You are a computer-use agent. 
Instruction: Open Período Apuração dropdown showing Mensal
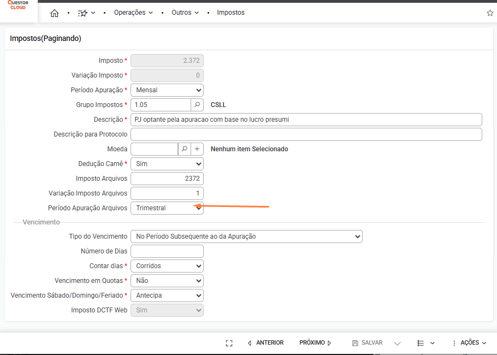(167, 90)
